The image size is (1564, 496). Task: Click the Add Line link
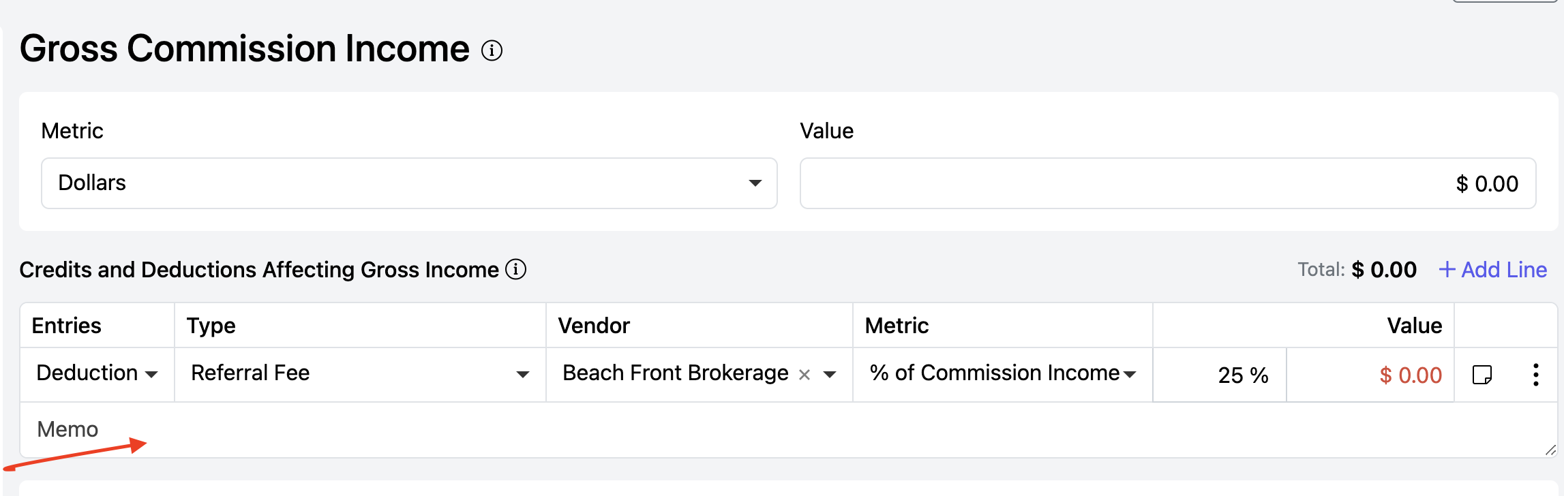(1493, 270)
